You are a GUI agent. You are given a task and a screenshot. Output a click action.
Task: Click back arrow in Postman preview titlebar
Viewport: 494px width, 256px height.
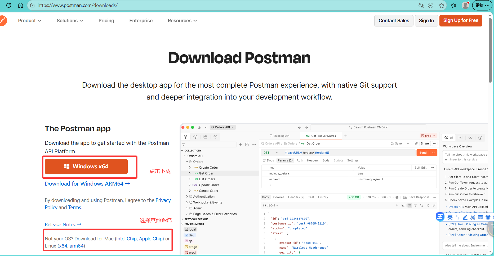(x=300, y=127)
